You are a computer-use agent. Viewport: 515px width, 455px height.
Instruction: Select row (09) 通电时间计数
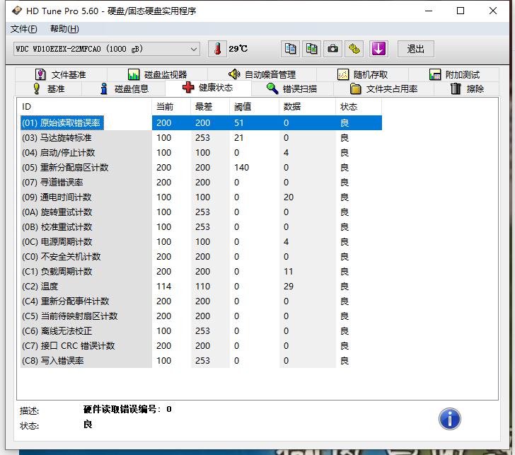(201, 197)
